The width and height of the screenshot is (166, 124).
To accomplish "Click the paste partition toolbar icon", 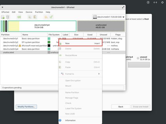I will [35, 17].
